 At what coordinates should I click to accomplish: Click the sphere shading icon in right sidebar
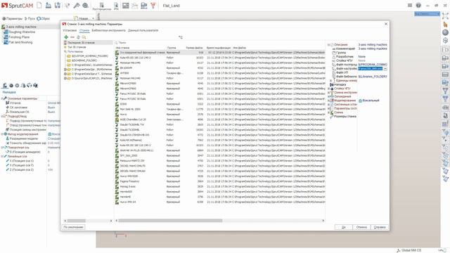[445, 32]
